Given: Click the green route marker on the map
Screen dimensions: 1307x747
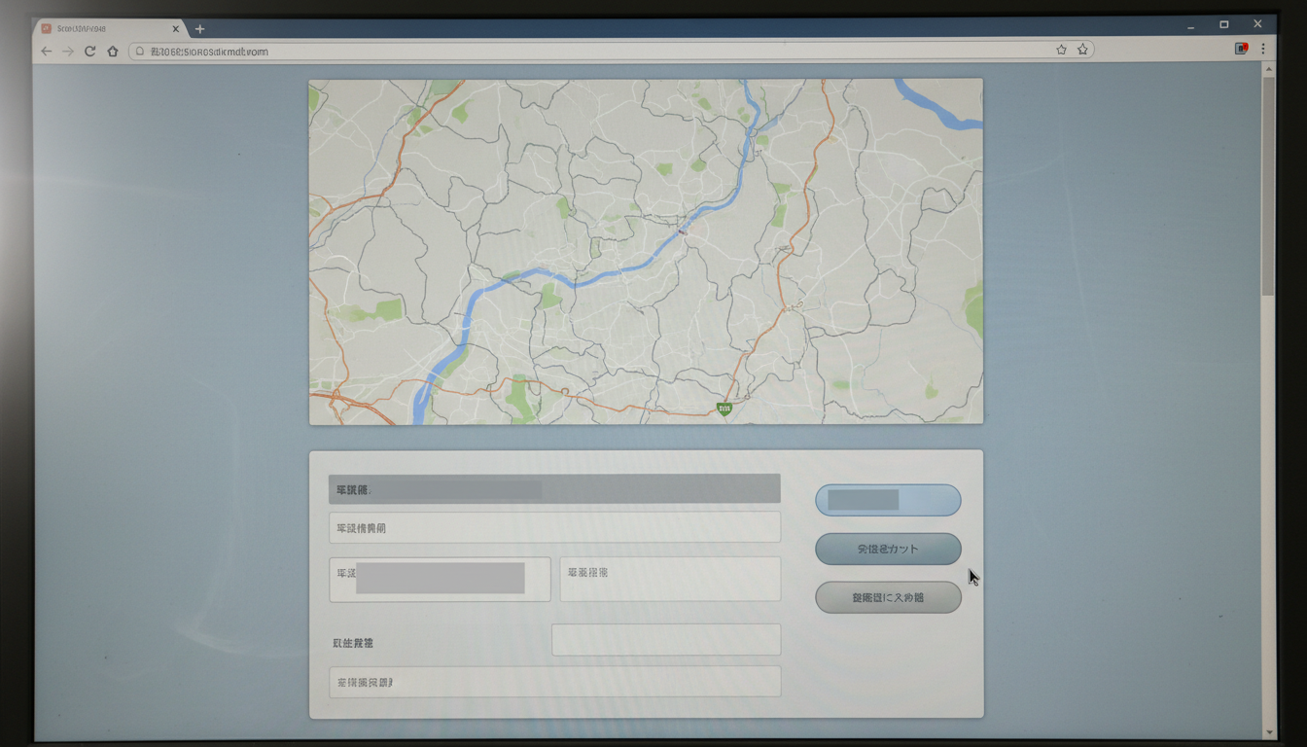Looking at the screenshot, I should 724,409.
